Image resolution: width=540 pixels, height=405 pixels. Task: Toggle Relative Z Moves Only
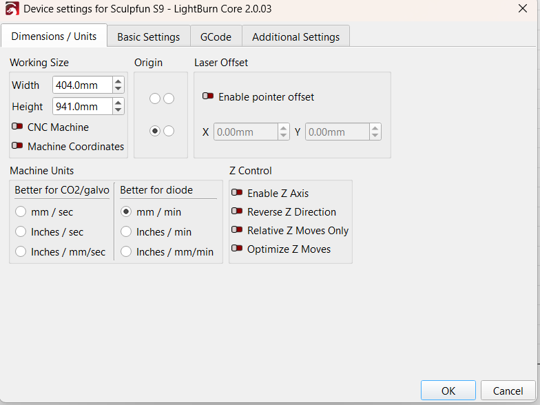click(237, 231)
